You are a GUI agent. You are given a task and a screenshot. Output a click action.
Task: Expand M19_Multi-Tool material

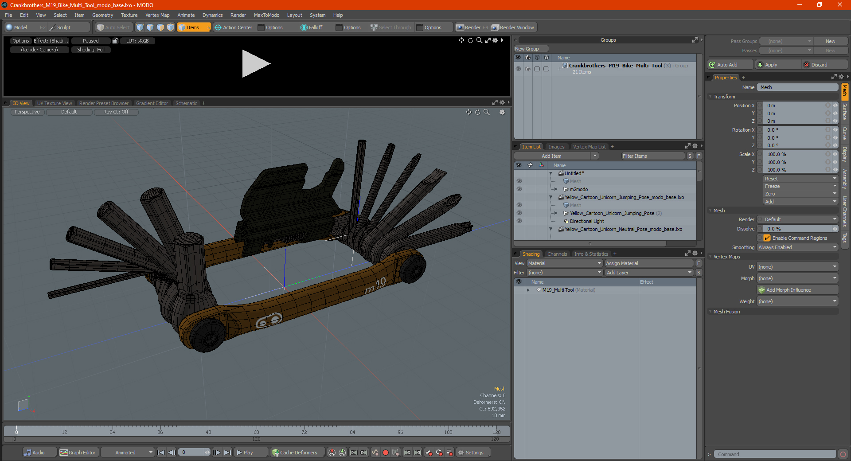[x=528, y=290]
